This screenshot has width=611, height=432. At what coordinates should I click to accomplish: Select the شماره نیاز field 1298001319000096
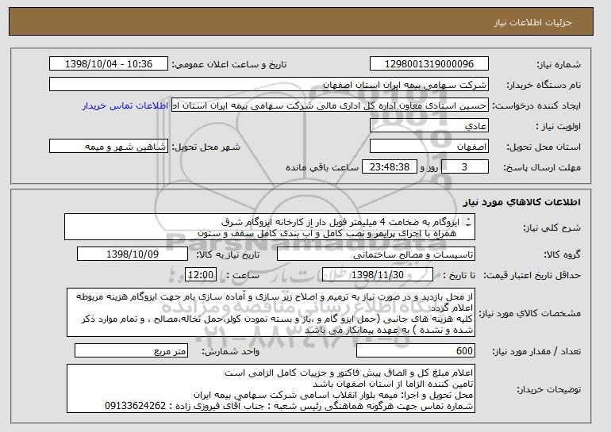(429, 64)
